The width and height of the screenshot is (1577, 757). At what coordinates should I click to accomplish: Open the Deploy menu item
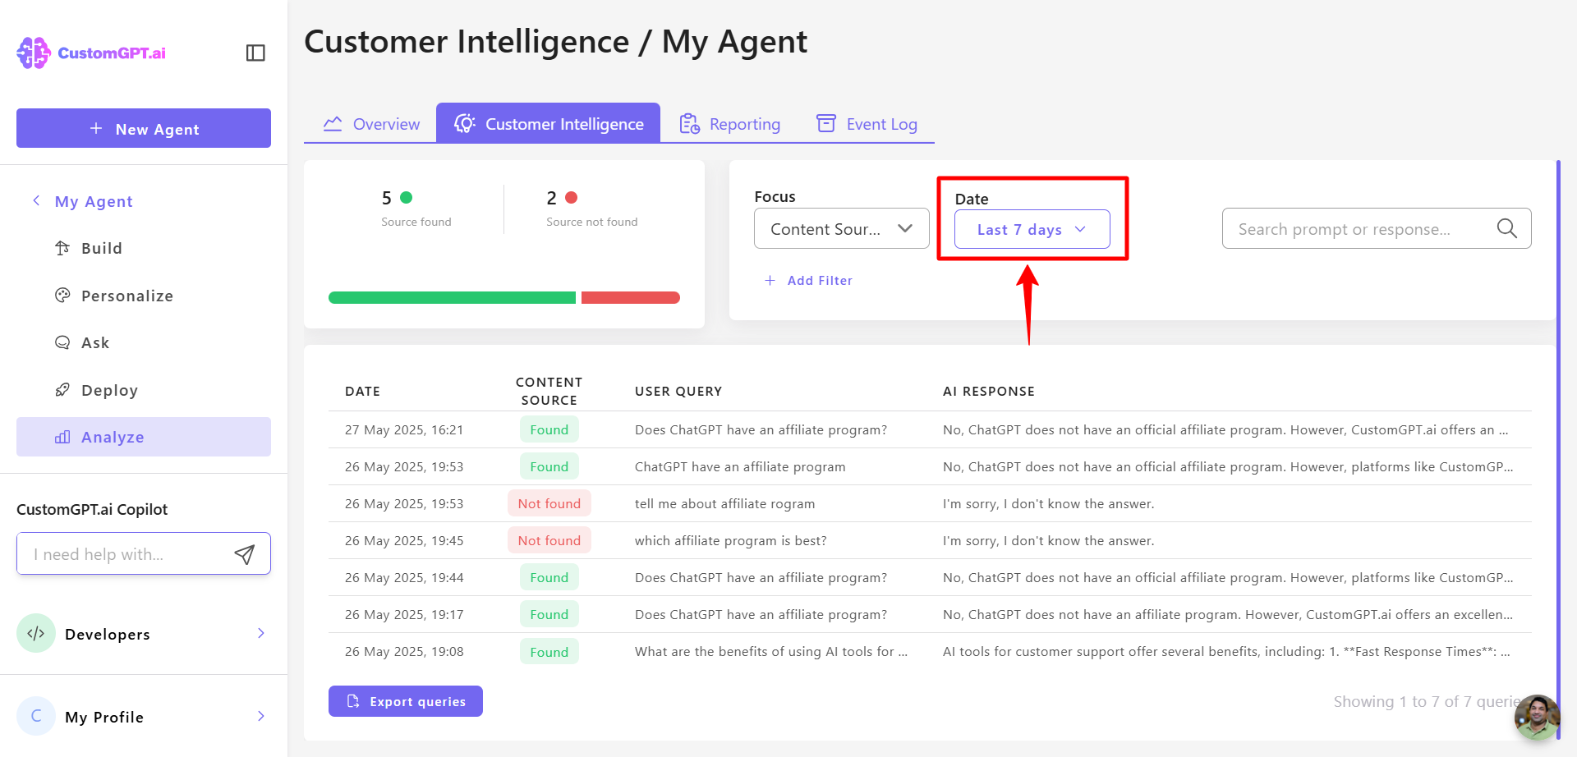tap(144, 390)
